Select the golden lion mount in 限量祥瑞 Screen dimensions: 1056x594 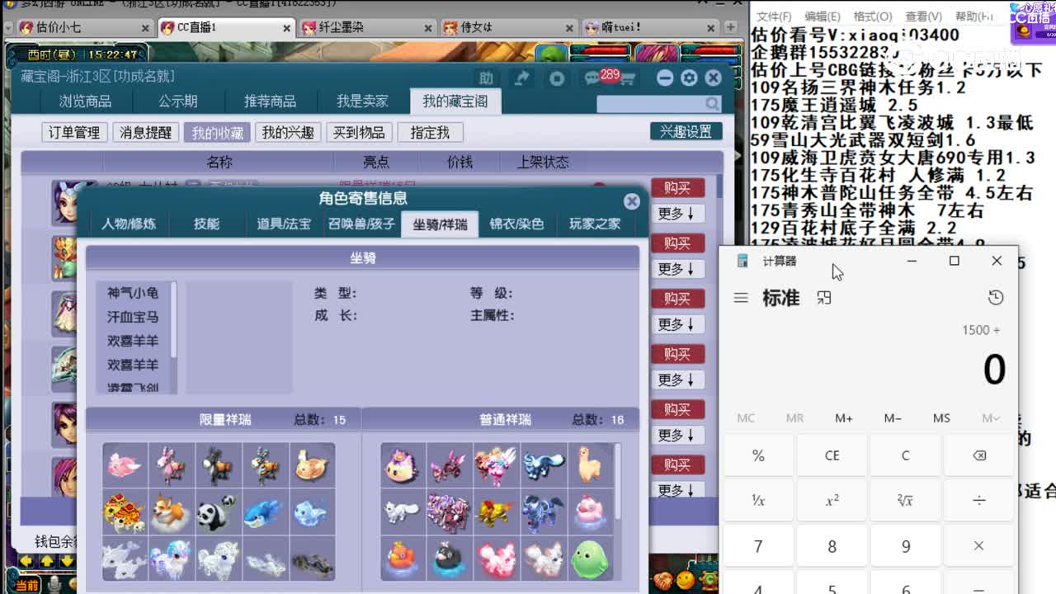pyautogui.click(x=125, y=513)
